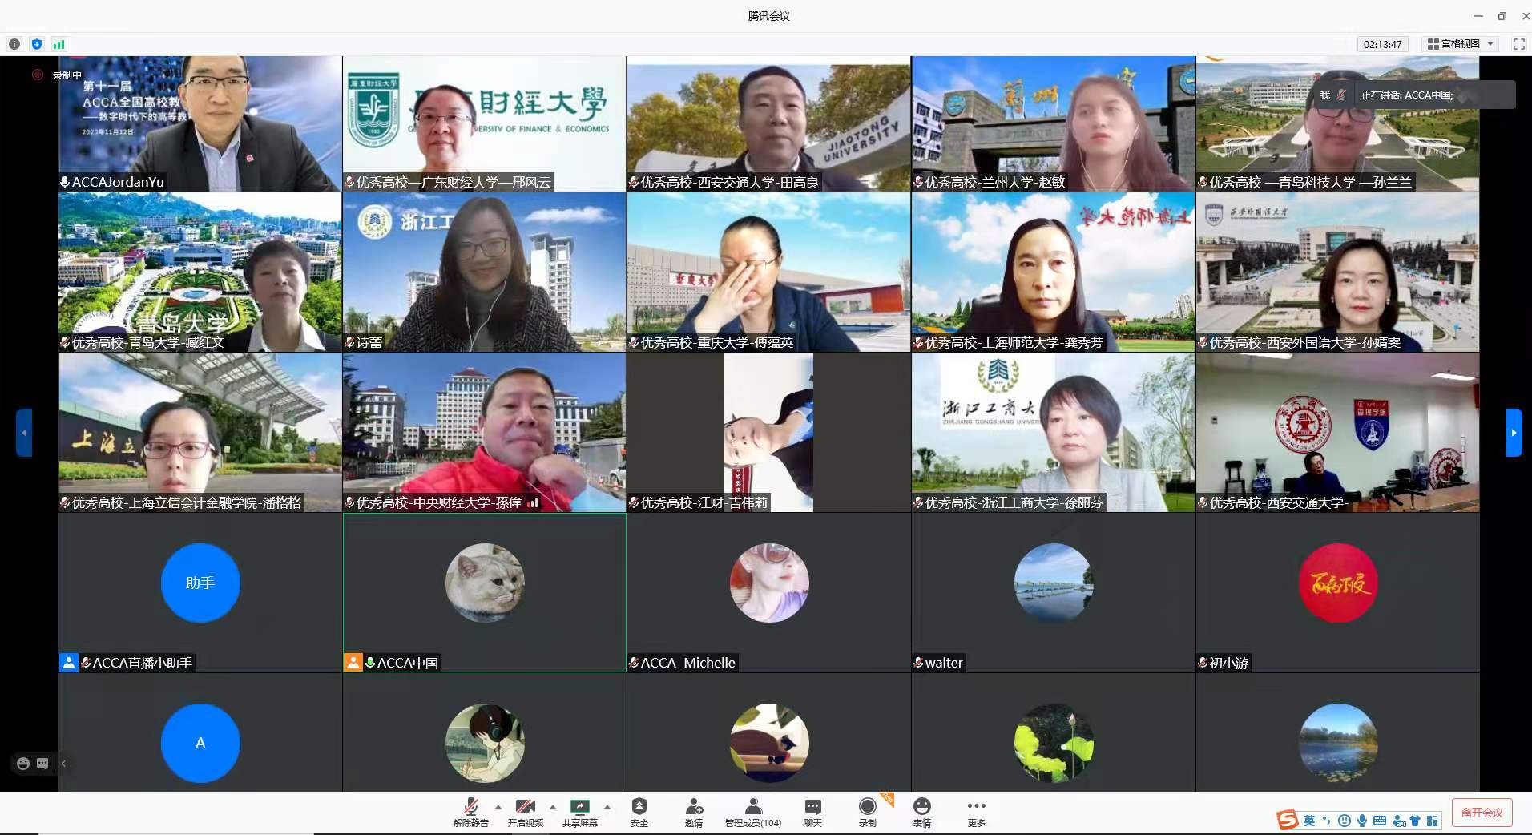Enter full screen mode via top-right icon

tap(1518, 44)
